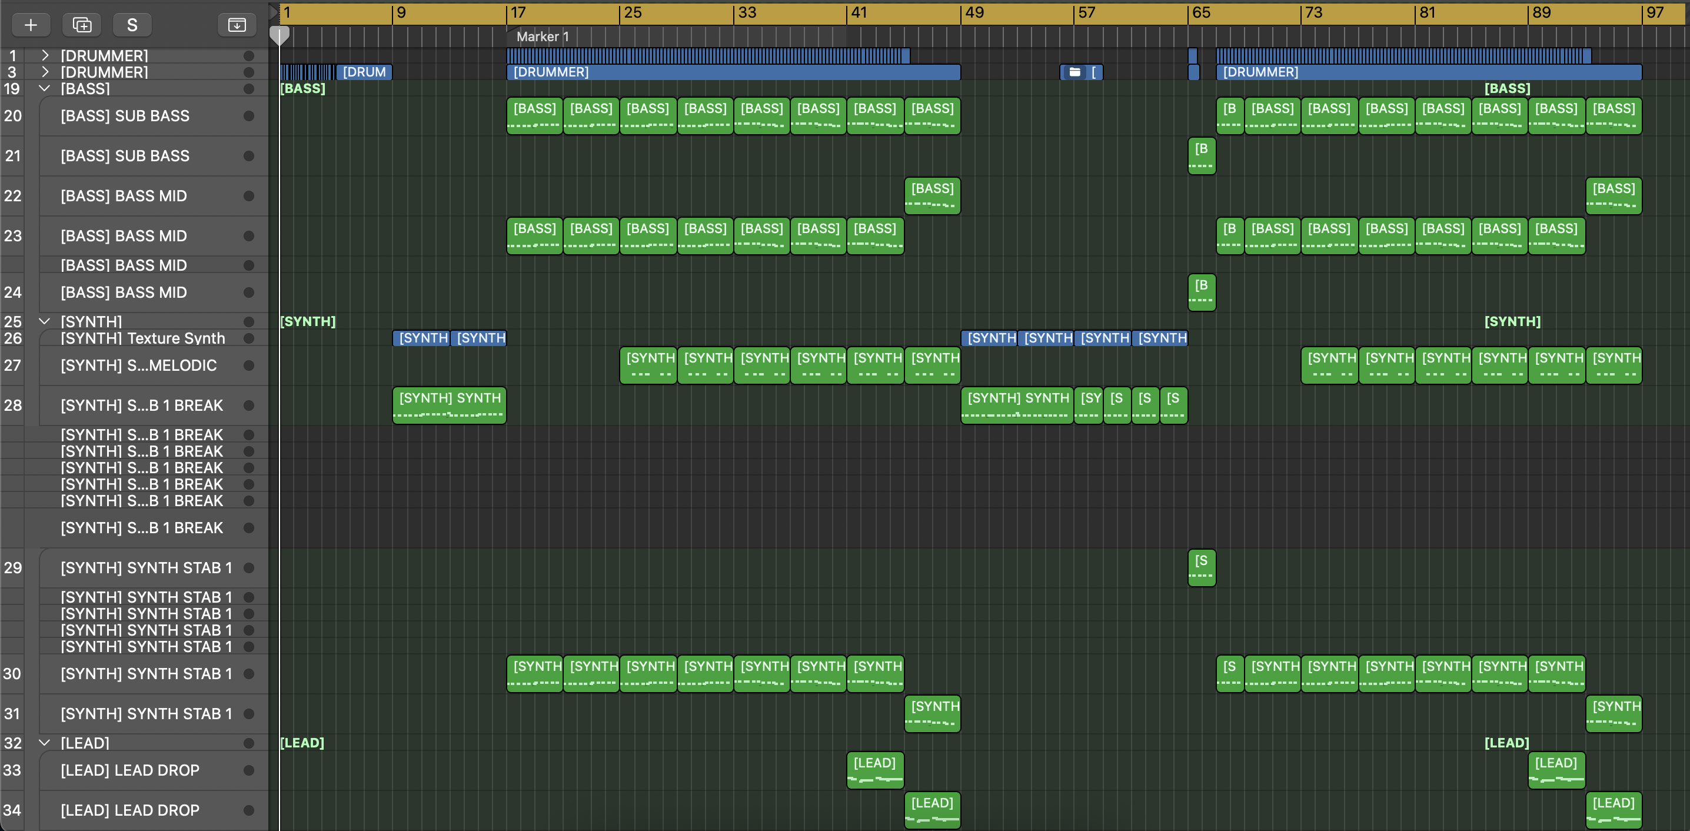Image resolution: width=1690 pixels, height=831 pixels.
Task: Click the window-with-down-arrow button in track header
Action: coord(237,25)
